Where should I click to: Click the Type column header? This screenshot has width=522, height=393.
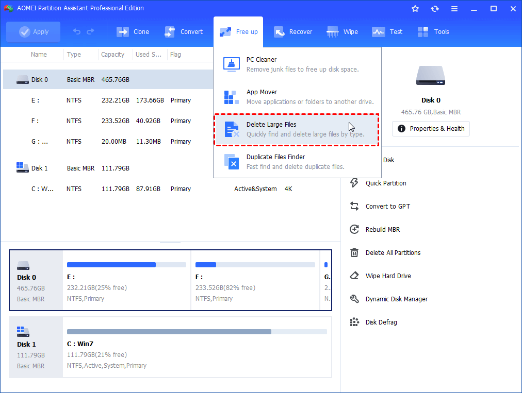[74, 55]
